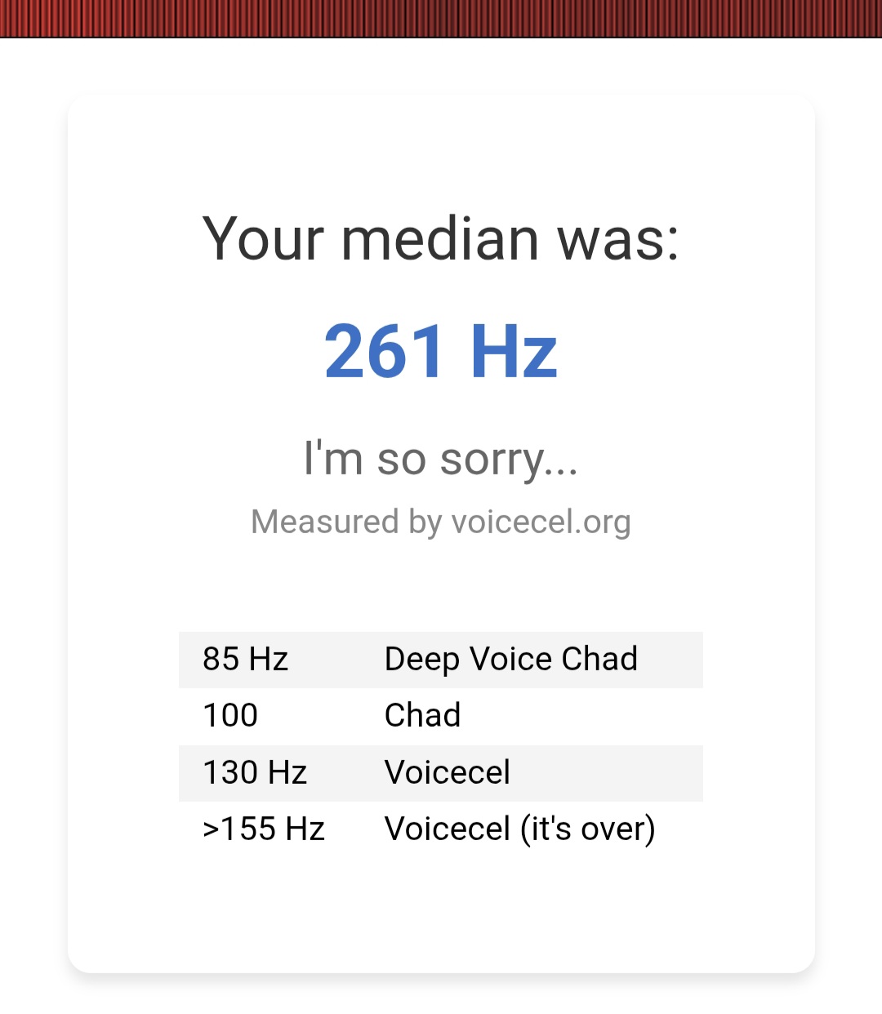Click the '(it's over)' parenthetical text

pyautogui.click(x=588, y=829)
